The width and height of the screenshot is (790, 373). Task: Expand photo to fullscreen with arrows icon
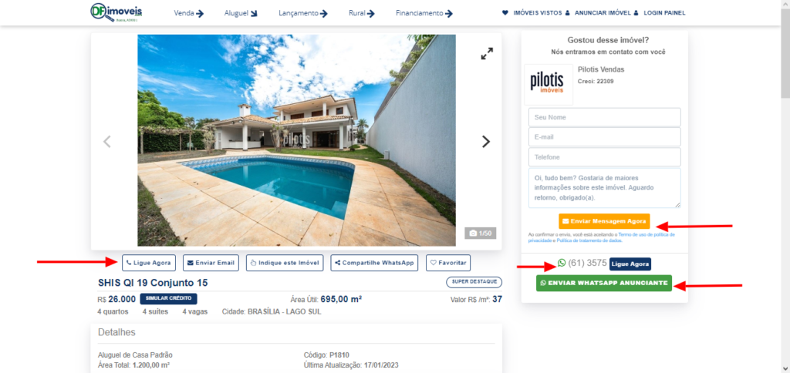point(487,54)
